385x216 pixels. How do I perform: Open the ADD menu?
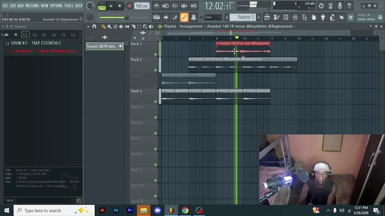[20, 6]
